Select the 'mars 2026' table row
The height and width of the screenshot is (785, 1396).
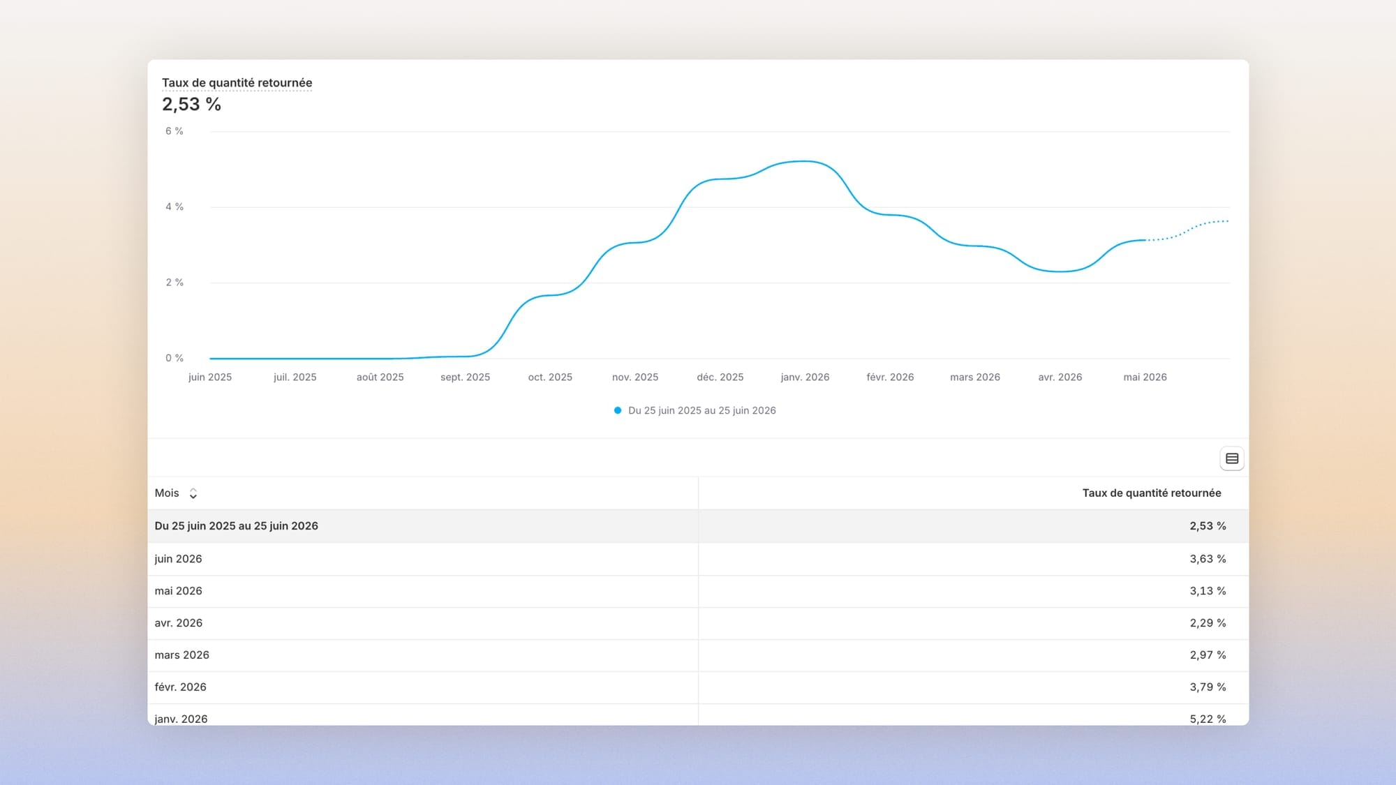pos(698,655)
